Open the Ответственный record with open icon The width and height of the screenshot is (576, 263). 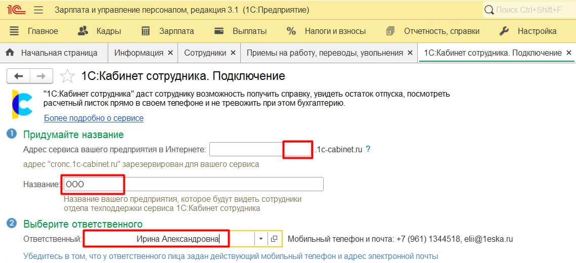[x=275, y=239]
